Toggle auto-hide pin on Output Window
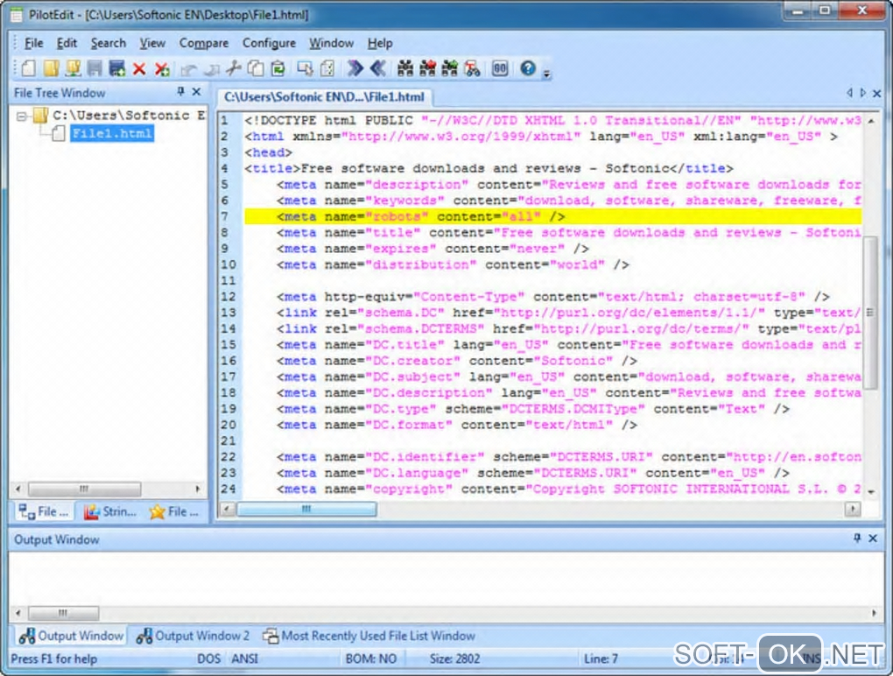The height and width of the screenshot is (676, 893). pos(857,538)
